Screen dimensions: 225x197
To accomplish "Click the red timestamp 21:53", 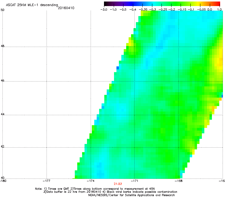I will click(x=118, y=184).
